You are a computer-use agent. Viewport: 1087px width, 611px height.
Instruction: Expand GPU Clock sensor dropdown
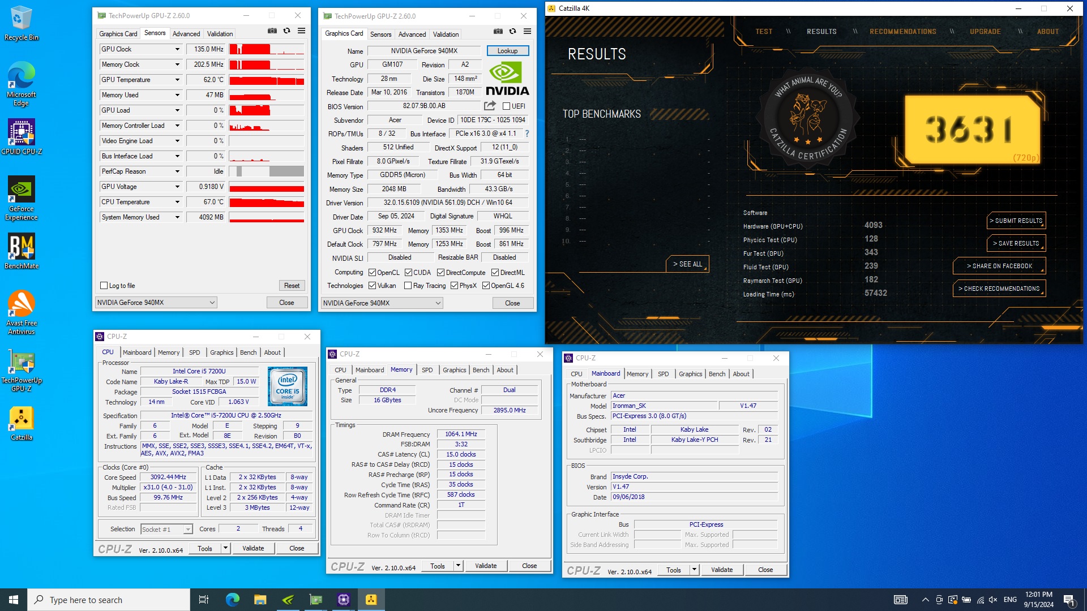click(177, 49)
